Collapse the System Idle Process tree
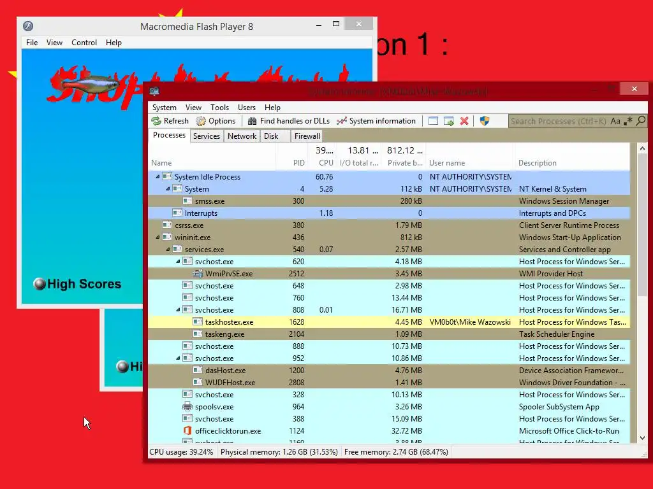This screenshot has height=489, width=653. pyautogui.click(x=158, y=177)
